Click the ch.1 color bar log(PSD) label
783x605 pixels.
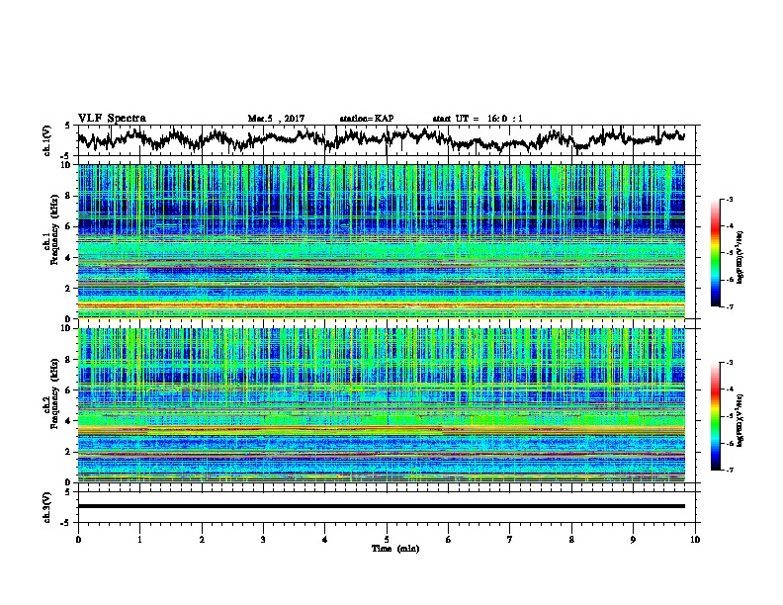[x=739, y=257]
